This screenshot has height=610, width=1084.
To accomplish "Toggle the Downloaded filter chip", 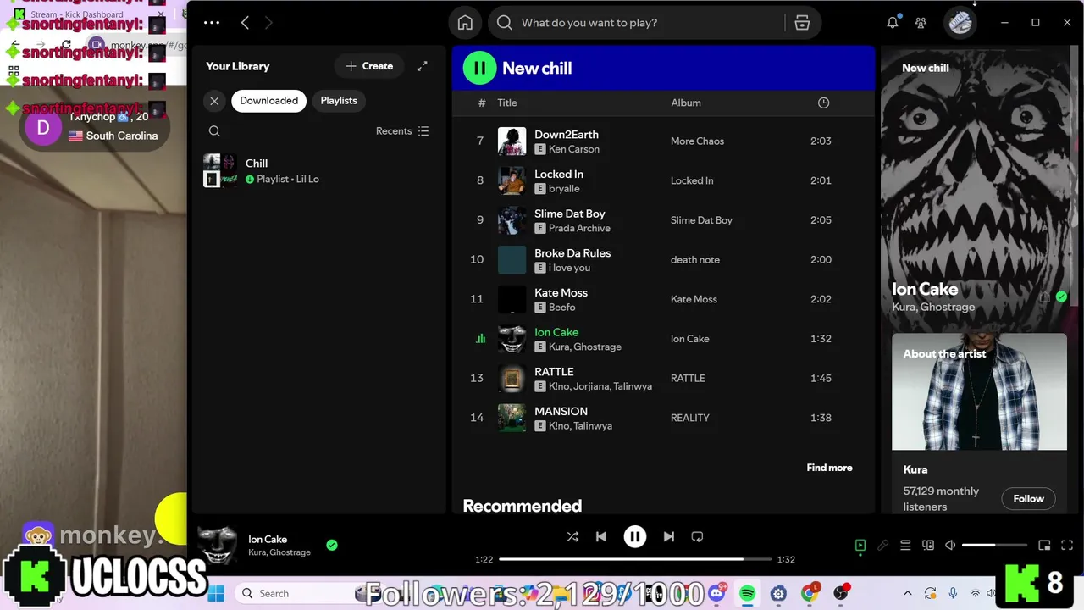I will (x=268, y=101).
